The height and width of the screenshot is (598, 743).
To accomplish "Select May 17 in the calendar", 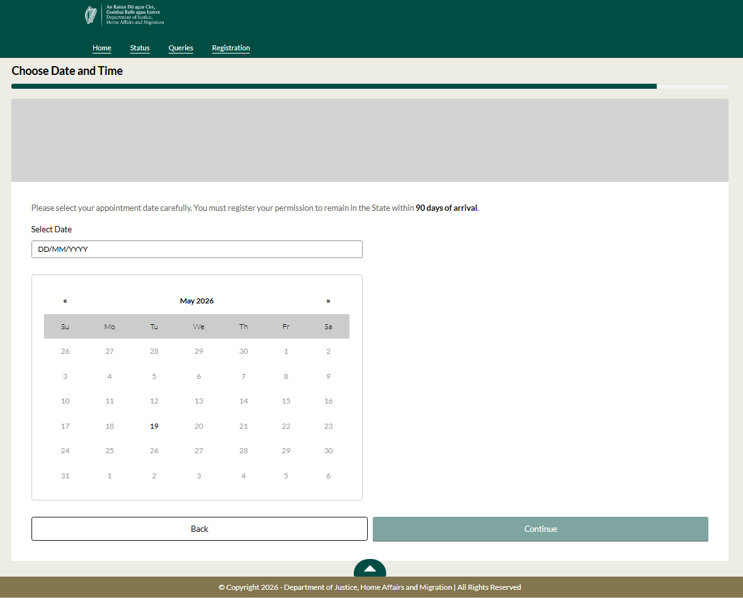I will 65,426.
